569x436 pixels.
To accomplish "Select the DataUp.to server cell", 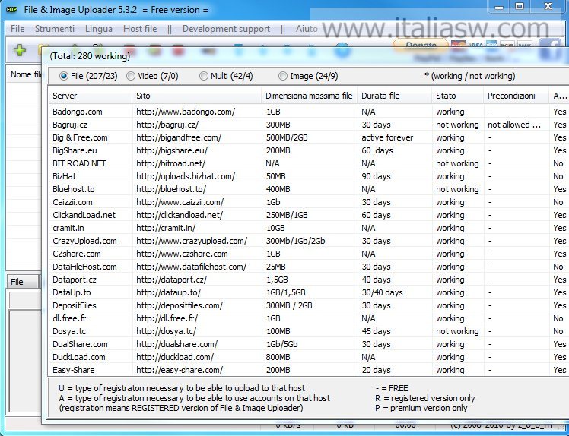I will [x=72, y=293].
